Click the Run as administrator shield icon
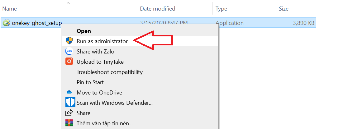Image resolution: width=338 pixels, height=129 pixels. (x=69, y=41)
